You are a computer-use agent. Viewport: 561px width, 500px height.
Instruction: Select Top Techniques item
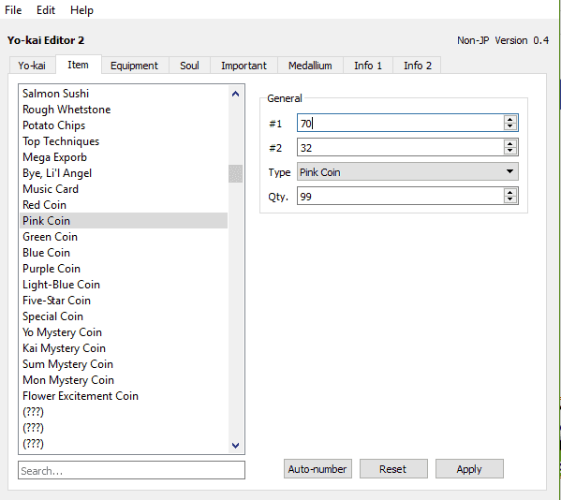point(124,141)
